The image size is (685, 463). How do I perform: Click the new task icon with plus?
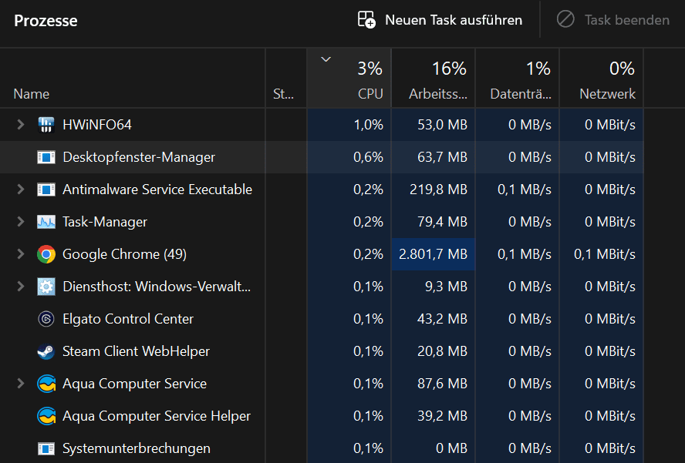(366, 20)
